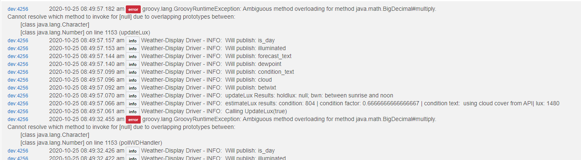Click the GroovyRuntimeException message at 08:49:57.182
This screenshot has height=160, width=581.
coord(289,9)
